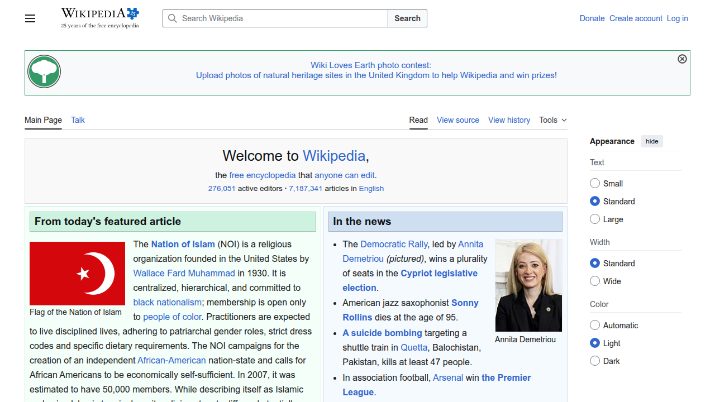Dismiss the Wiki Loves Earth banner
Viewport: 715px width, 402px height.
pyautogui.click(x=682, y=59)
